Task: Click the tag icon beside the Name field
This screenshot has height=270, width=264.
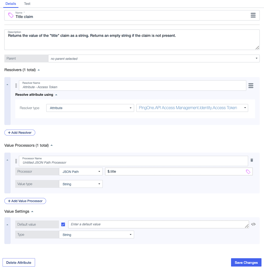Action: 11,15
